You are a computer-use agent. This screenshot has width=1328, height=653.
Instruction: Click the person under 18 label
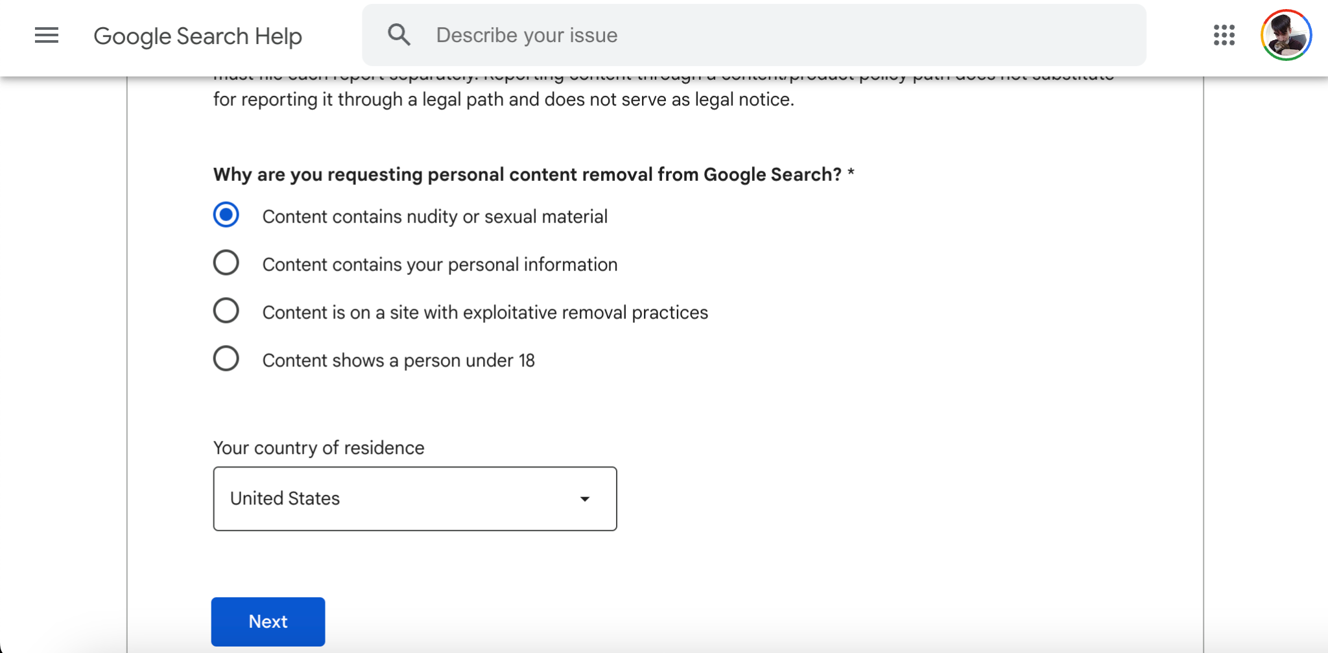398,361
